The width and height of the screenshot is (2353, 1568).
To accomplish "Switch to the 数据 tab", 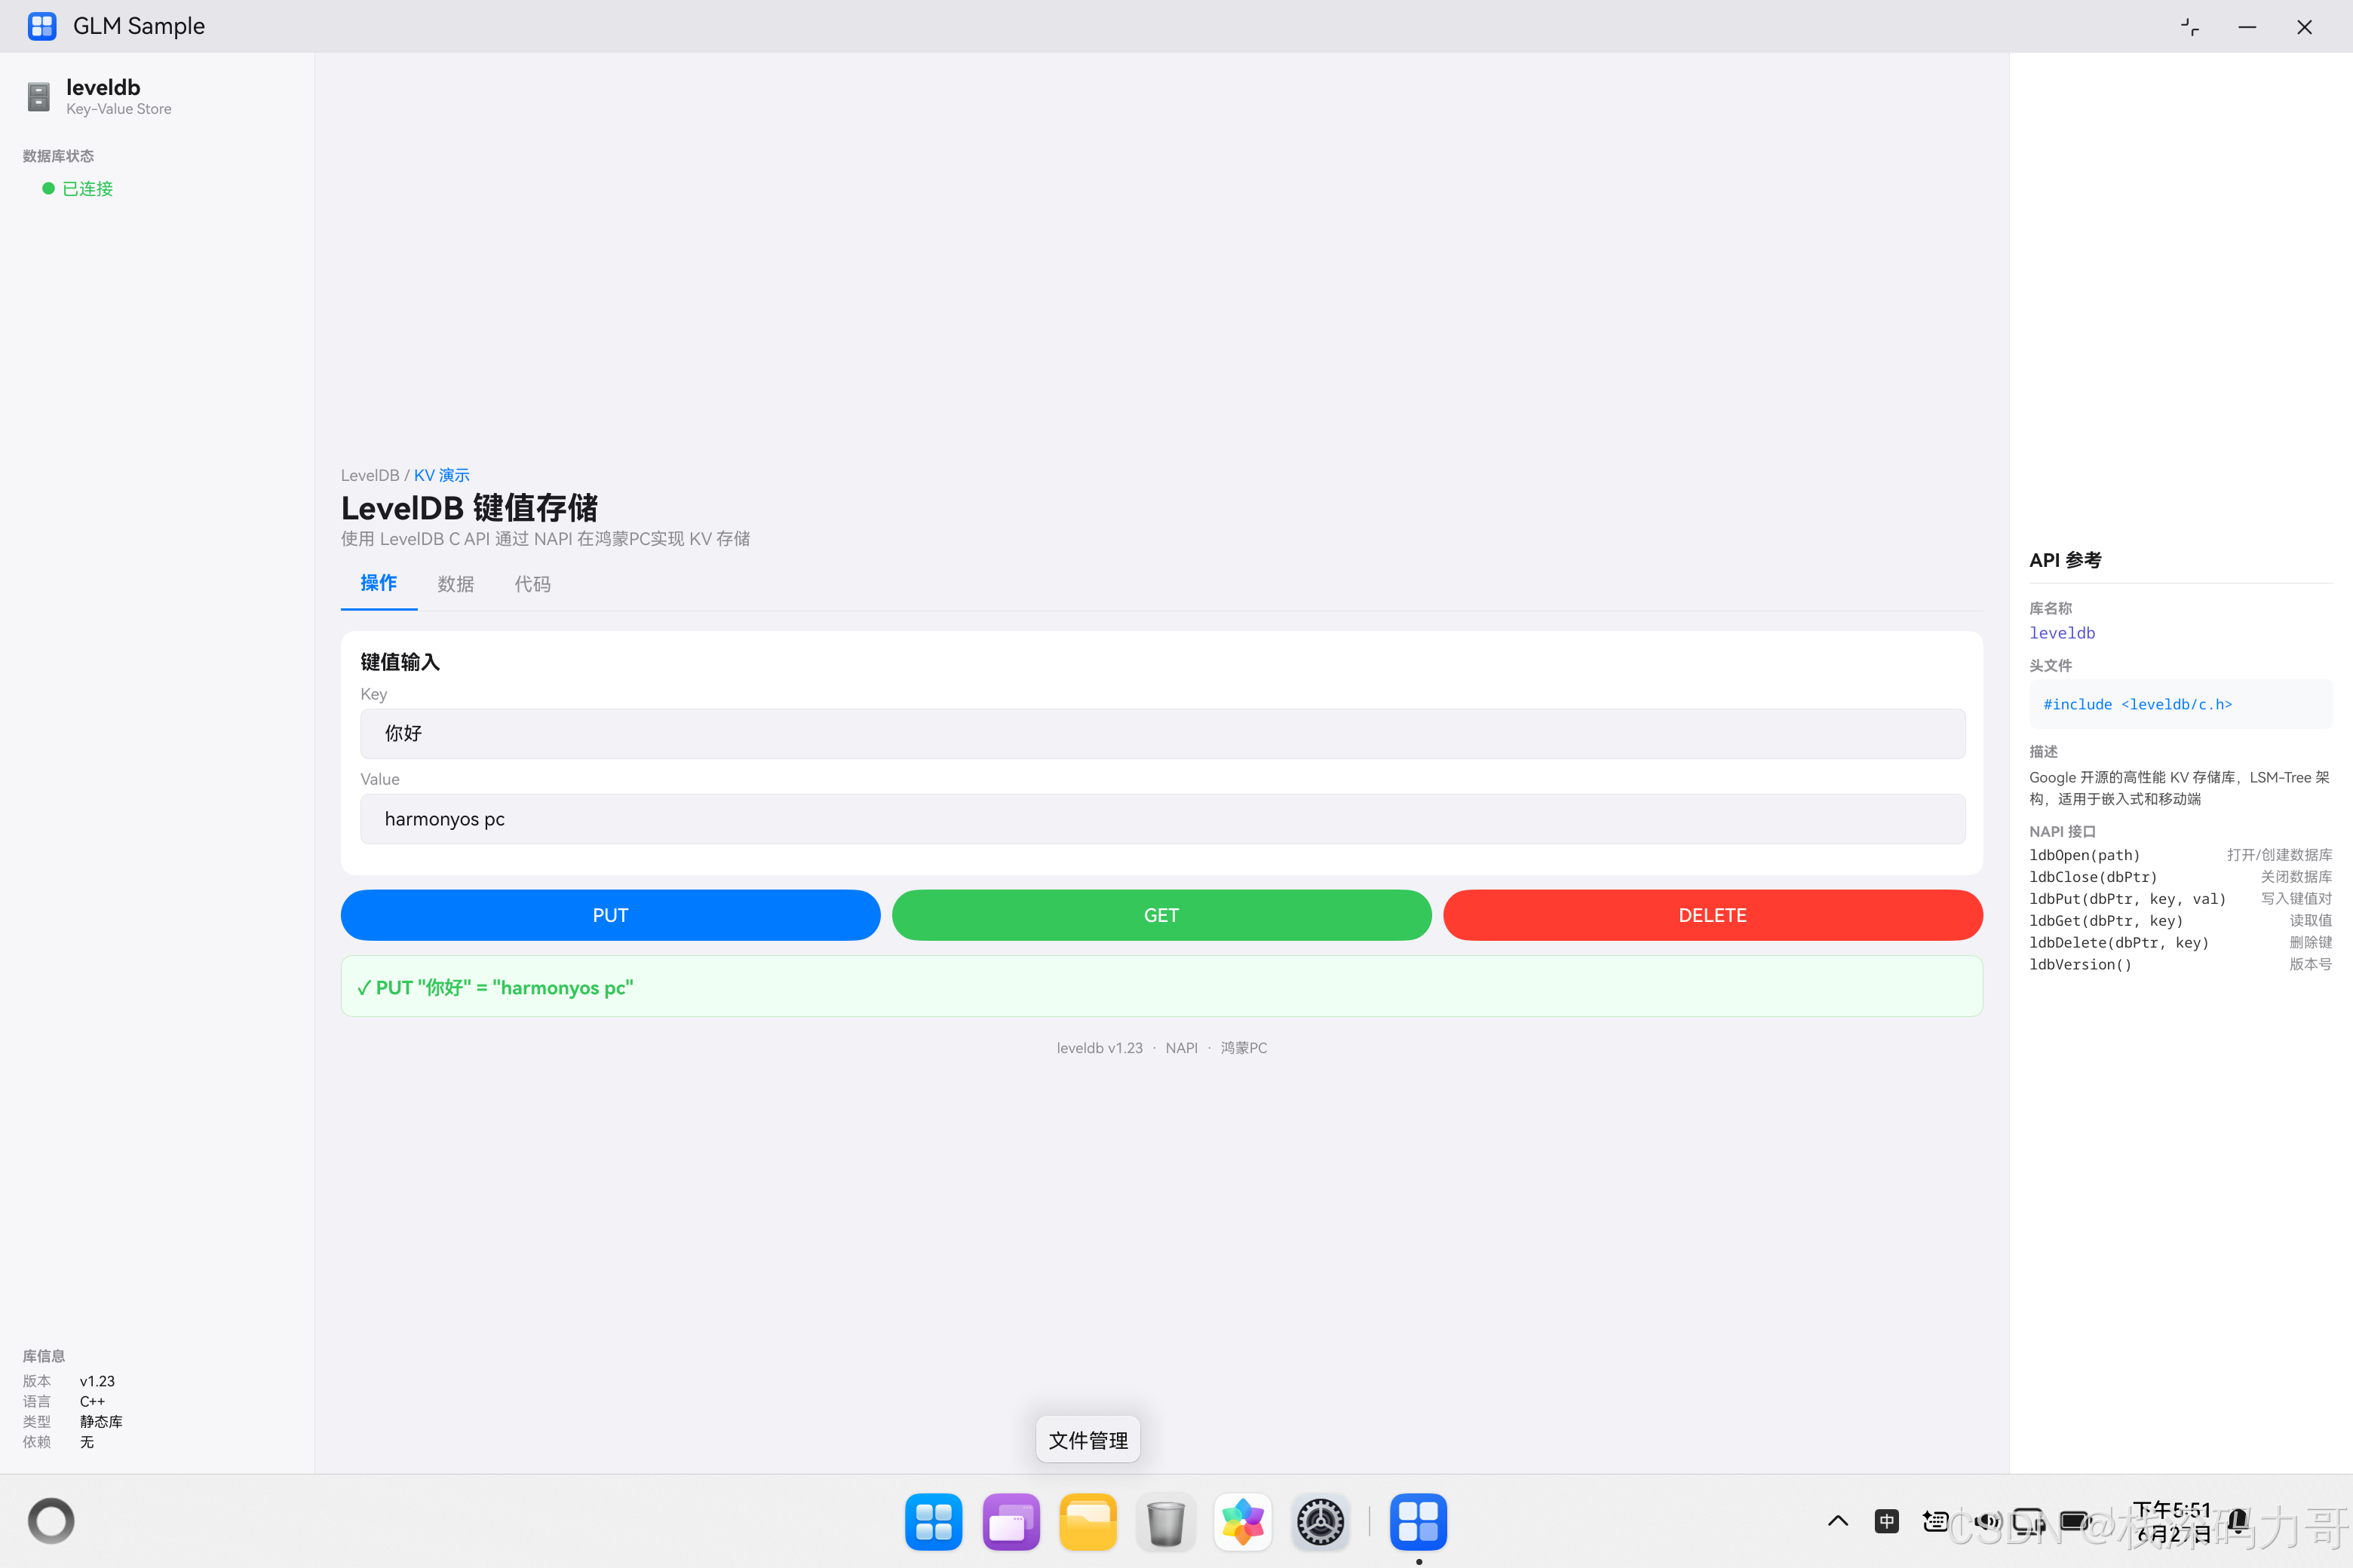I will pyautogui.click(x=456, y=584).
